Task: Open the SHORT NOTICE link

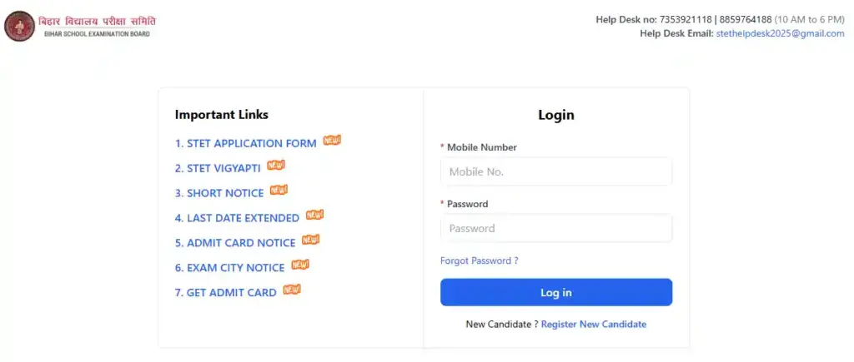Action: pyautogui.click(x=219, y=193)
